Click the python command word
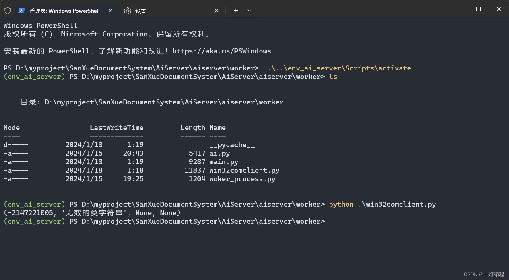Screen dimensions: 509x280 click(x=341, y=204)
